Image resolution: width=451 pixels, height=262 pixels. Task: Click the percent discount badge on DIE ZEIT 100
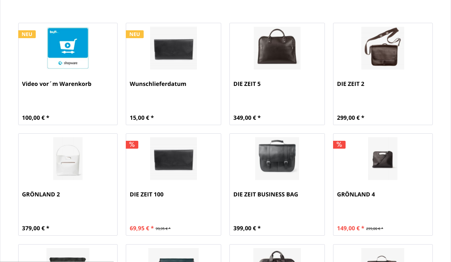(x=132, y=145)
